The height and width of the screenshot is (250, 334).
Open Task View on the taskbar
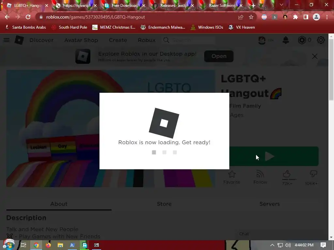[23, 245]
